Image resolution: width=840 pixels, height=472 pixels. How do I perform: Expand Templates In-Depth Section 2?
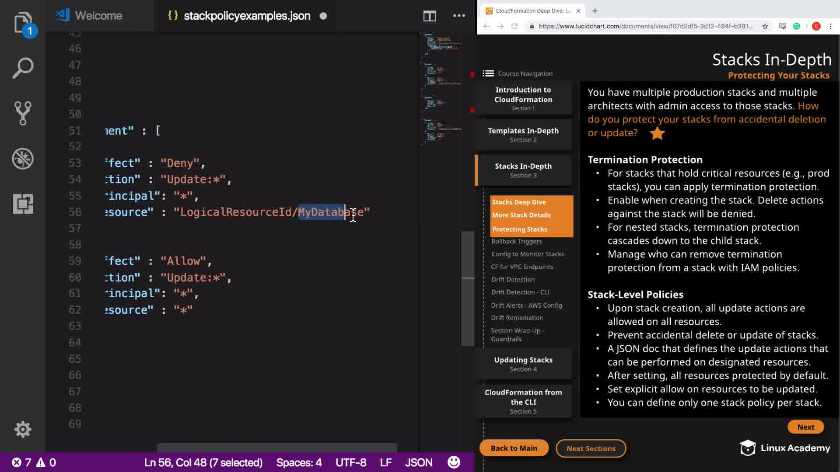(x=523, y=135)
